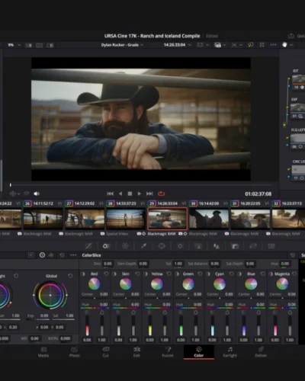The width and height of the screenshot is (305, 381).
Task: Click the Global color wheel center
Action: [50, 295]
